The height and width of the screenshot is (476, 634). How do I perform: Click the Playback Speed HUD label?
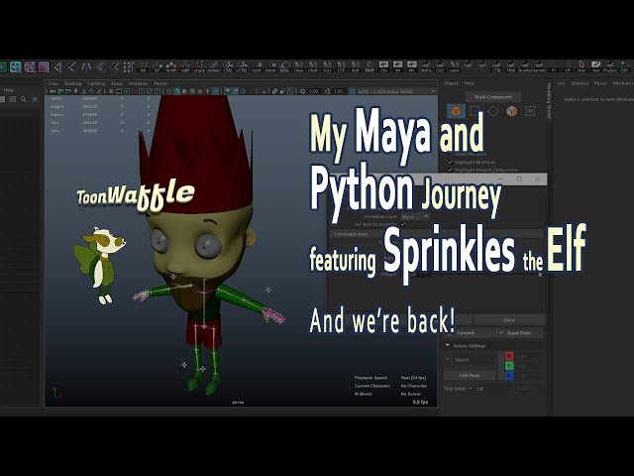point(370,378)
